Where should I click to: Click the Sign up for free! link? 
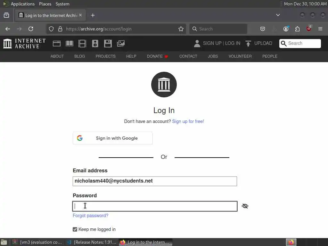188,121
